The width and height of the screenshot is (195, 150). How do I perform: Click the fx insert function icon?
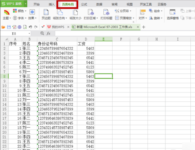coord(48,33)
